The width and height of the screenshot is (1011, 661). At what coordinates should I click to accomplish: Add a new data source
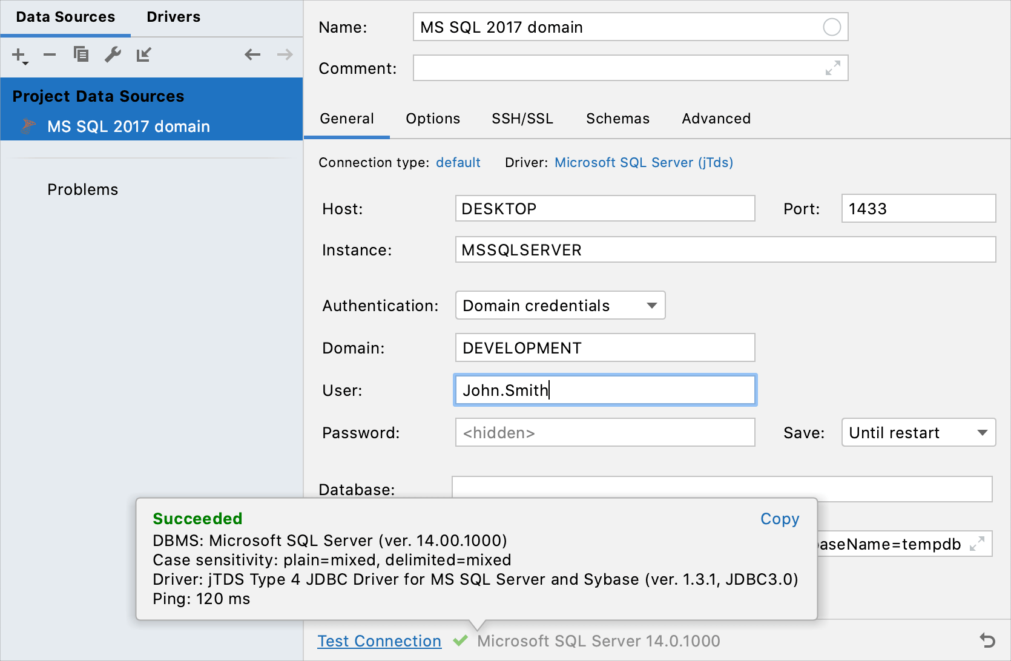pyautogui.click(x=18, y=54)
